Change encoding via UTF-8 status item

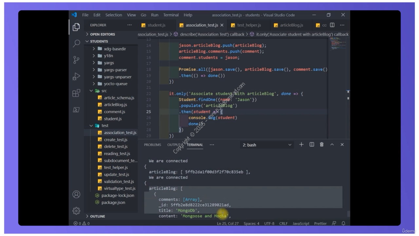click(x=269, y=224)
